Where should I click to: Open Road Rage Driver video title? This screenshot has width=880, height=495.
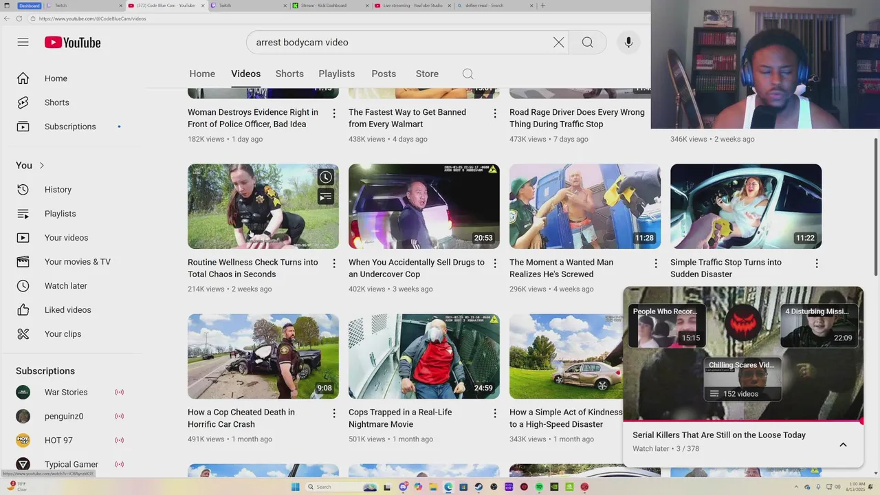pyautogui.click(x=577, y=118)
